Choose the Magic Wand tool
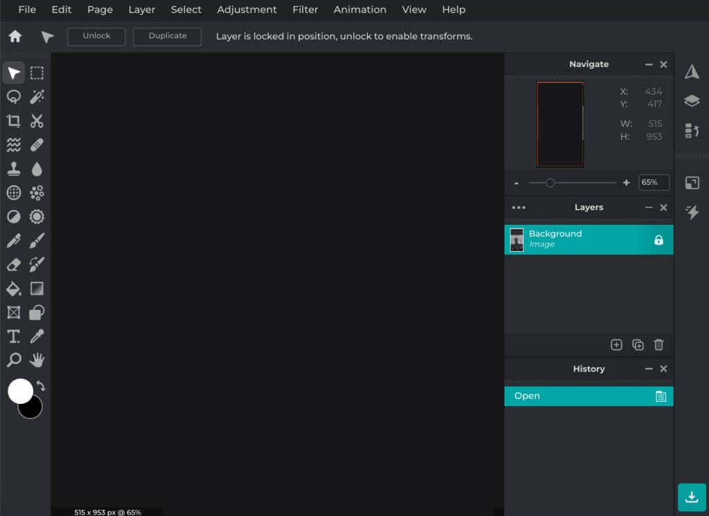 [37, 97]
